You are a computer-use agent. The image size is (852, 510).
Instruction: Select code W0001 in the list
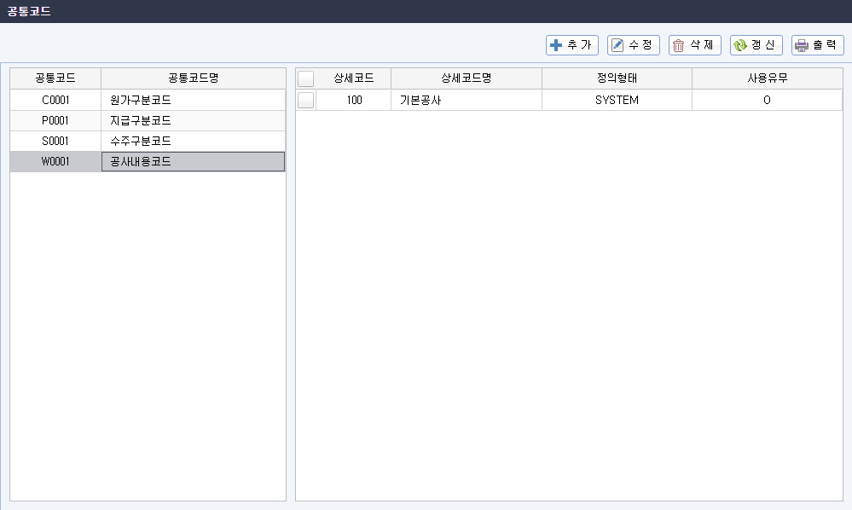click(55, 162)
